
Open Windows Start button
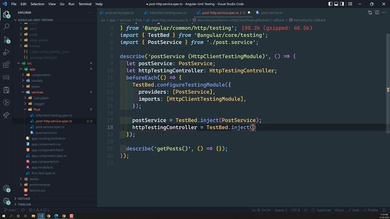click(x=4, y=216)
